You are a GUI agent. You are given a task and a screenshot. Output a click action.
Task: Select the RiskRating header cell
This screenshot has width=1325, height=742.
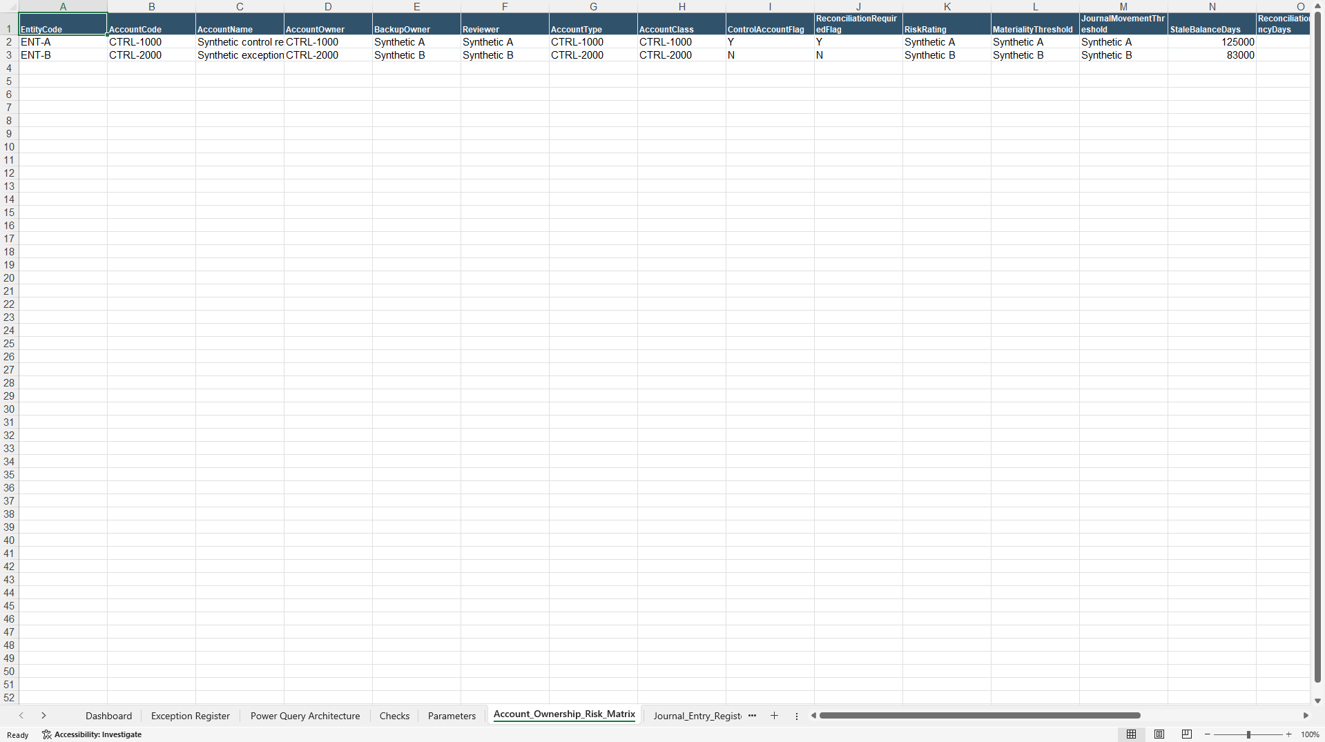point(947,24)
